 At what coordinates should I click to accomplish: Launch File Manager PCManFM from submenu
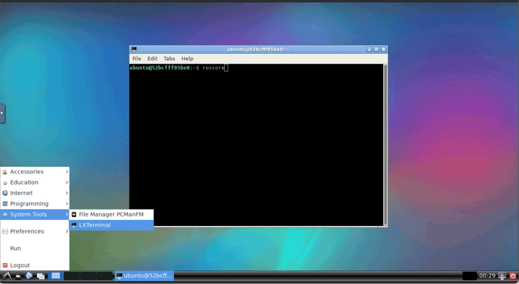[111, 215]
